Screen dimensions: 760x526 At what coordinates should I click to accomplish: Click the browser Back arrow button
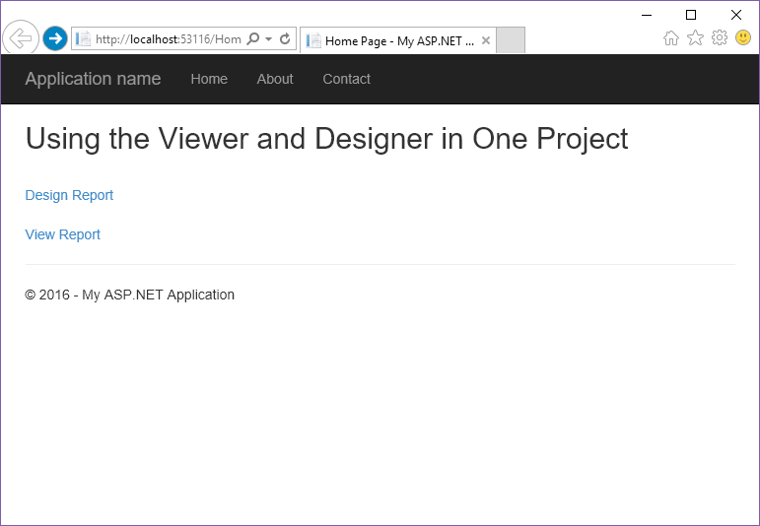[21, 38]
